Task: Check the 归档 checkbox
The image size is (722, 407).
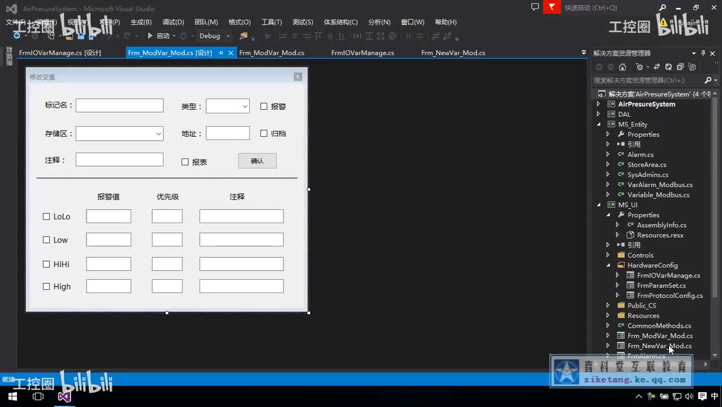Action: point(264,133)
